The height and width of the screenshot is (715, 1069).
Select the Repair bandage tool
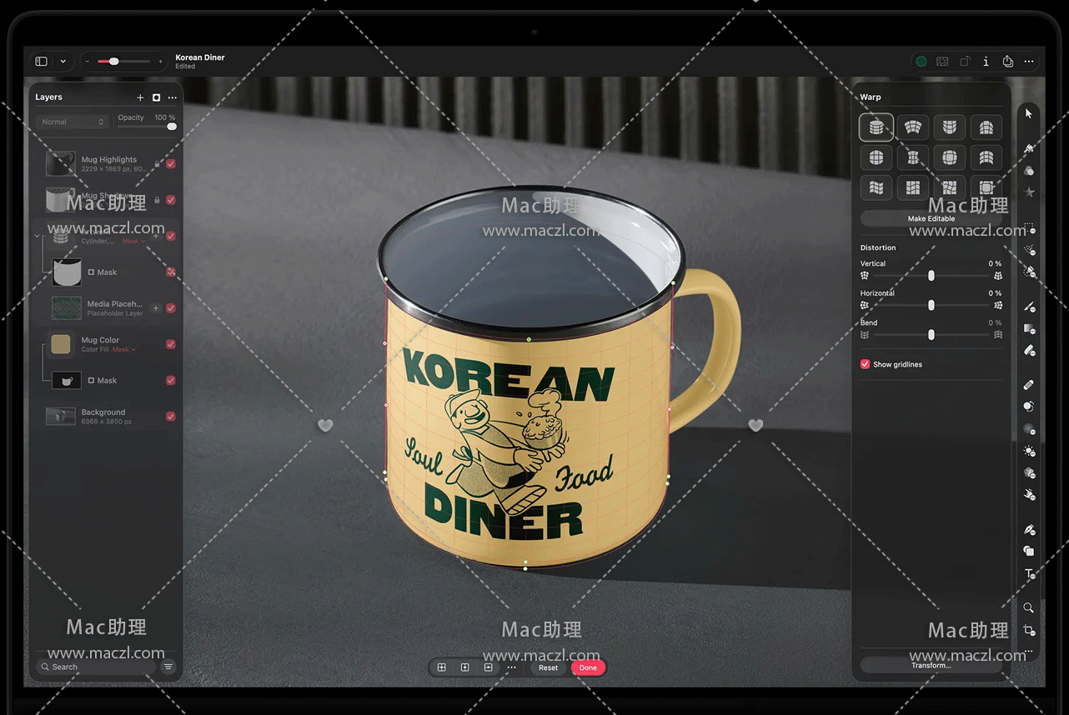(x=1029, y=385)
